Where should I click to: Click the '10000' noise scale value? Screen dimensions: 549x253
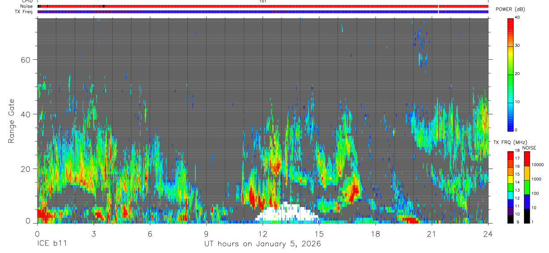538,165
